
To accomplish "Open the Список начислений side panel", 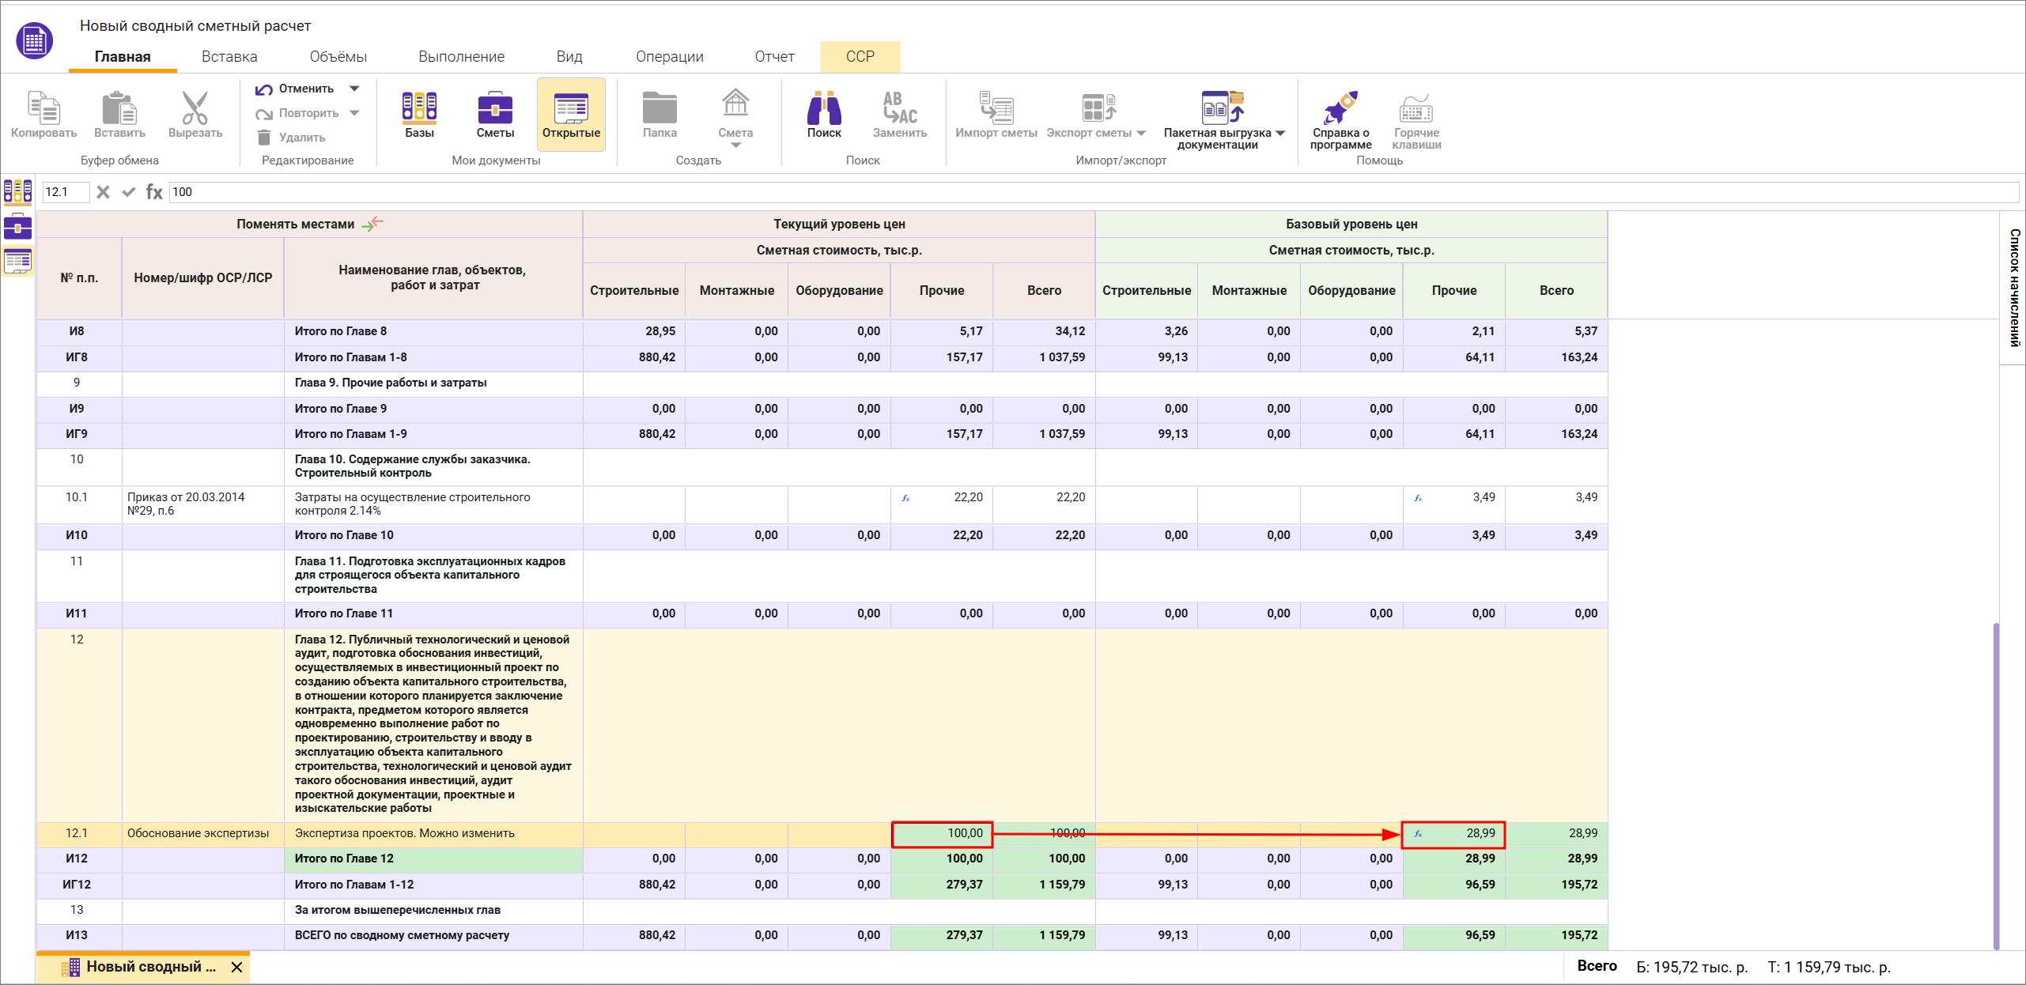I will (x=2013, y=287).
